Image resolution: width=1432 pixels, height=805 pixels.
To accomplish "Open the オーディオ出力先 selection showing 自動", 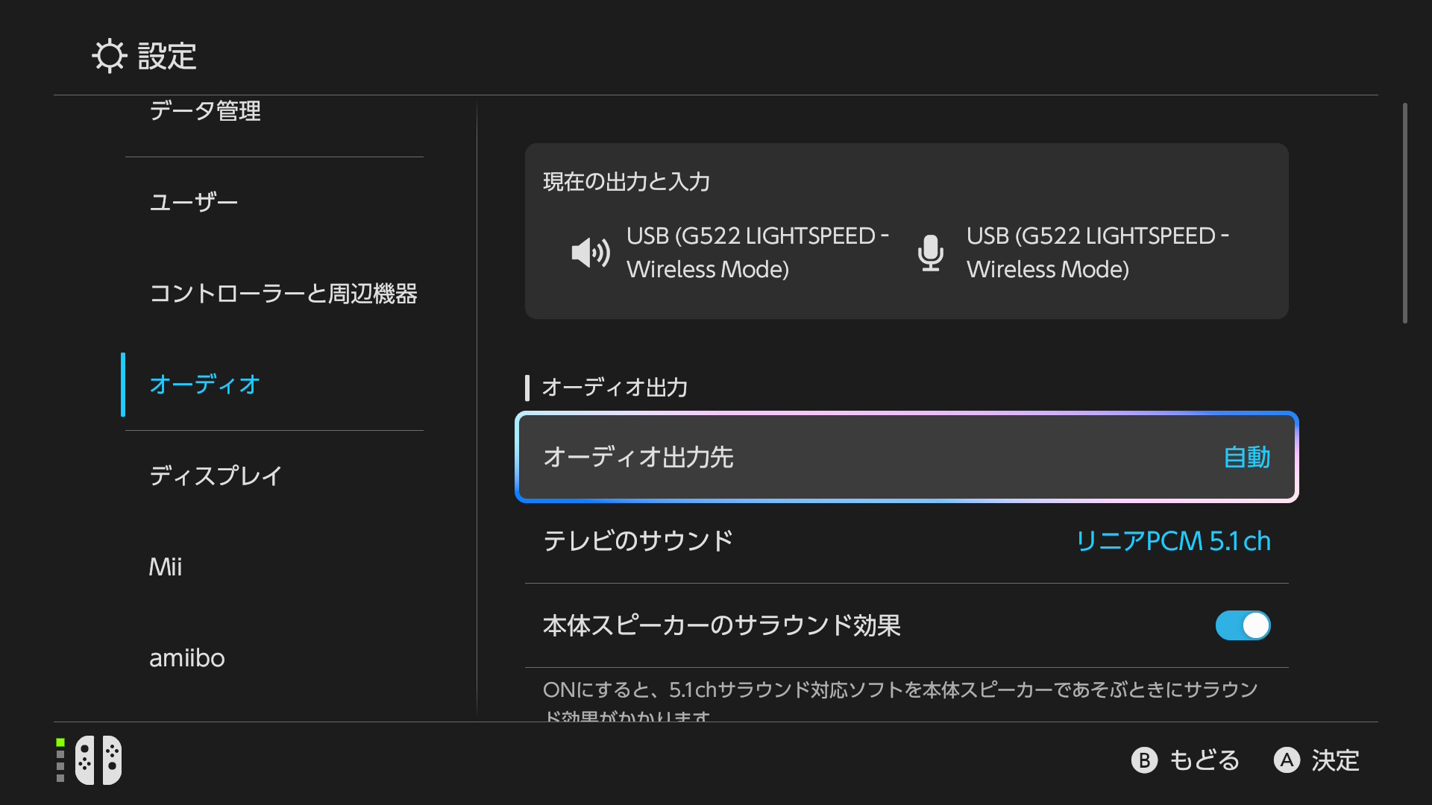I will [905, 458].
